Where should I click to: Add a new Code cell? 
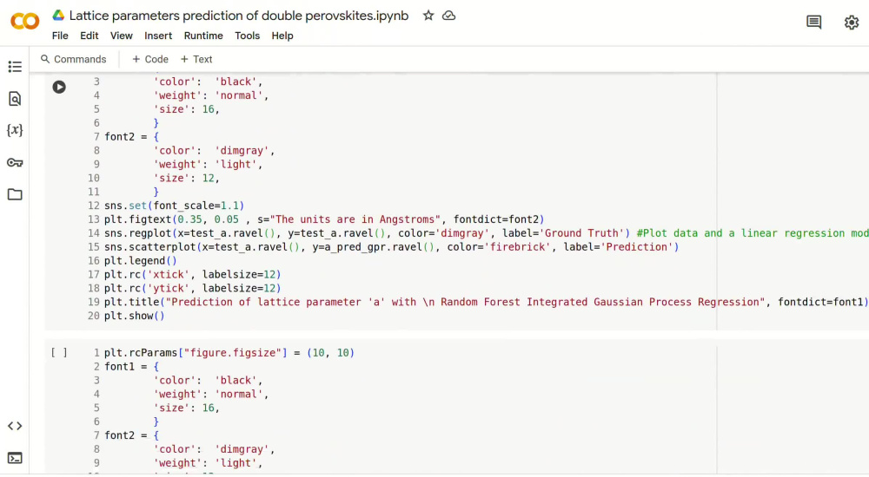point(150,59)
